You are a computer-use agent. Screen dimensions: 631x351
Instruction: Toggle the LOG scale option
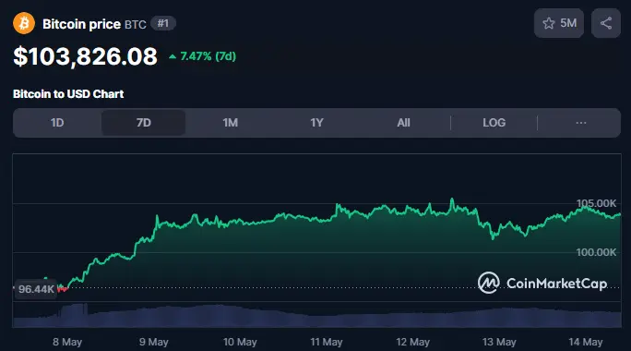coord(494,123)
